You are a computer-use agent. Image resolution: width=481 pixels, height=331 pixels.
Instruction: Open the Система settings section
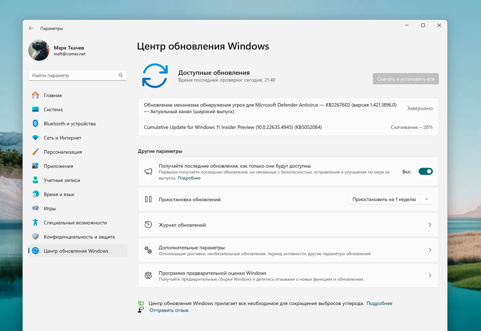pyautogui.click(x=53, y=110)
